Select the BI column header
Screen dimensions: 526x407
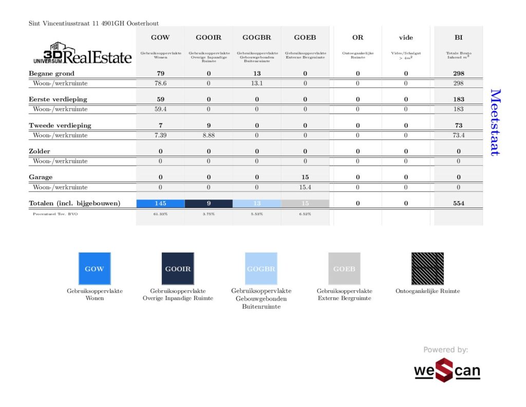click(x=458, y=38)
